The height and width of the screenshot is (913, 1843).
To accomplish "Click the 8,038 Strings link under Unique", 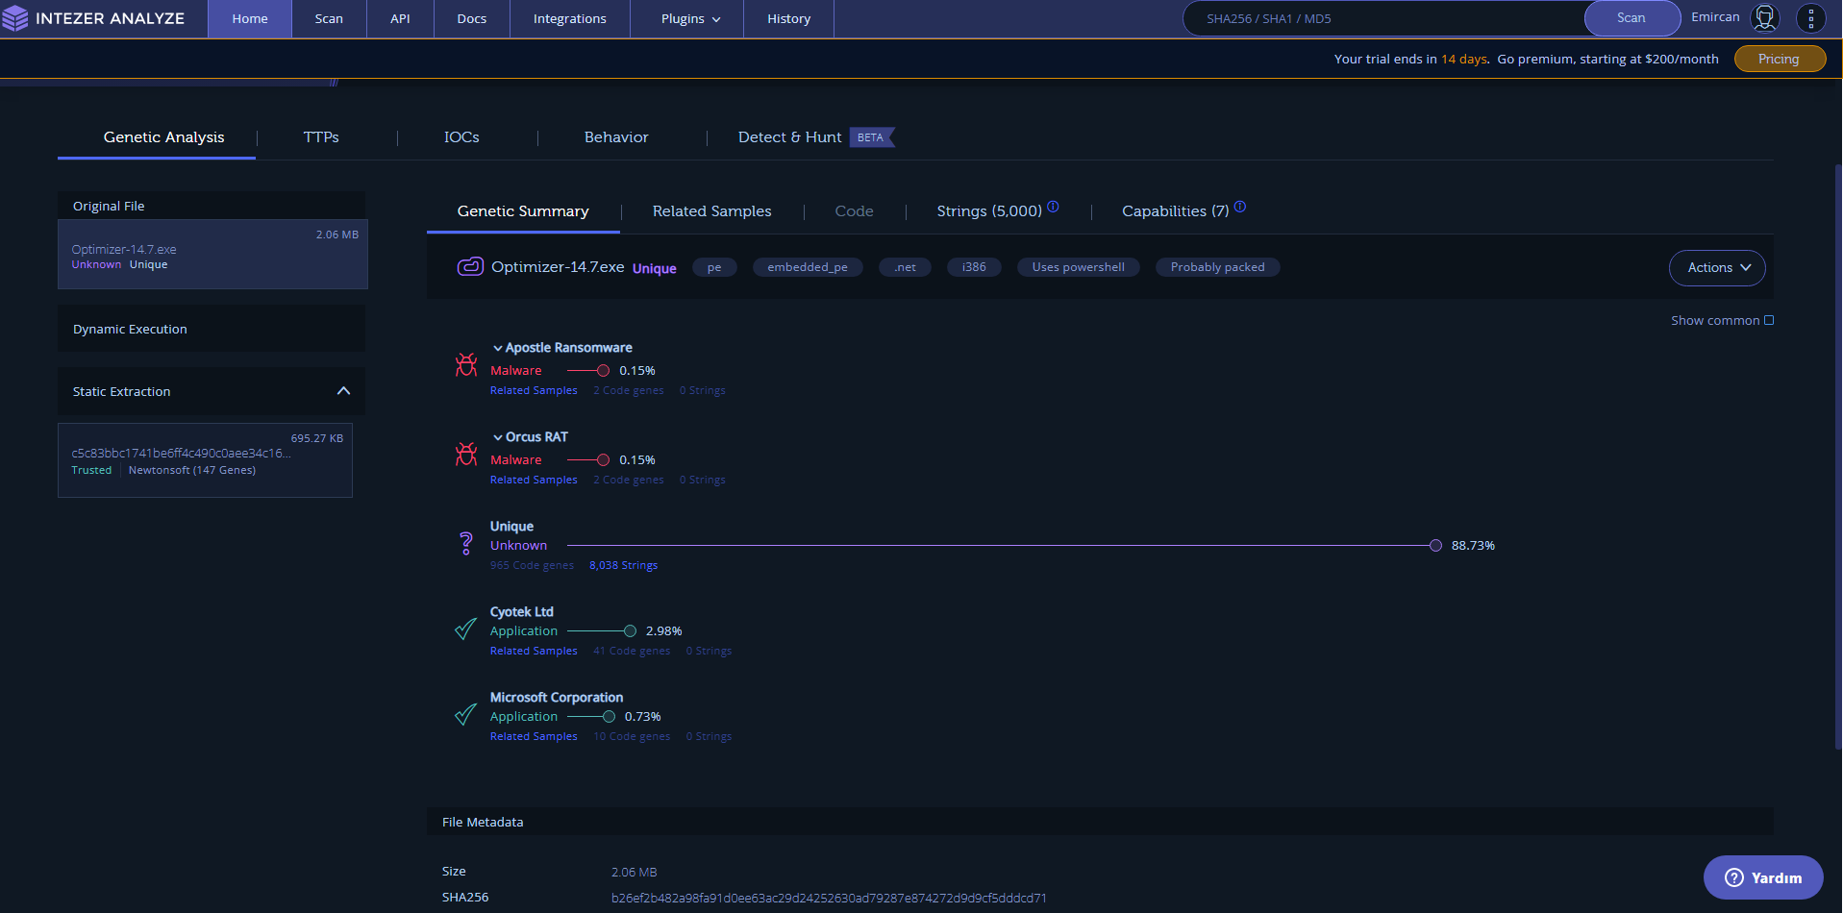I will 623,565.
